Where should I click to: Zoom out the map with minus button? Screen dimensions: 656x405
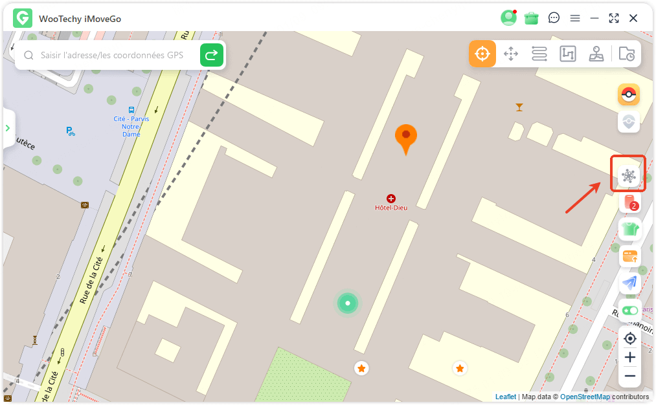tap(629, 376)
